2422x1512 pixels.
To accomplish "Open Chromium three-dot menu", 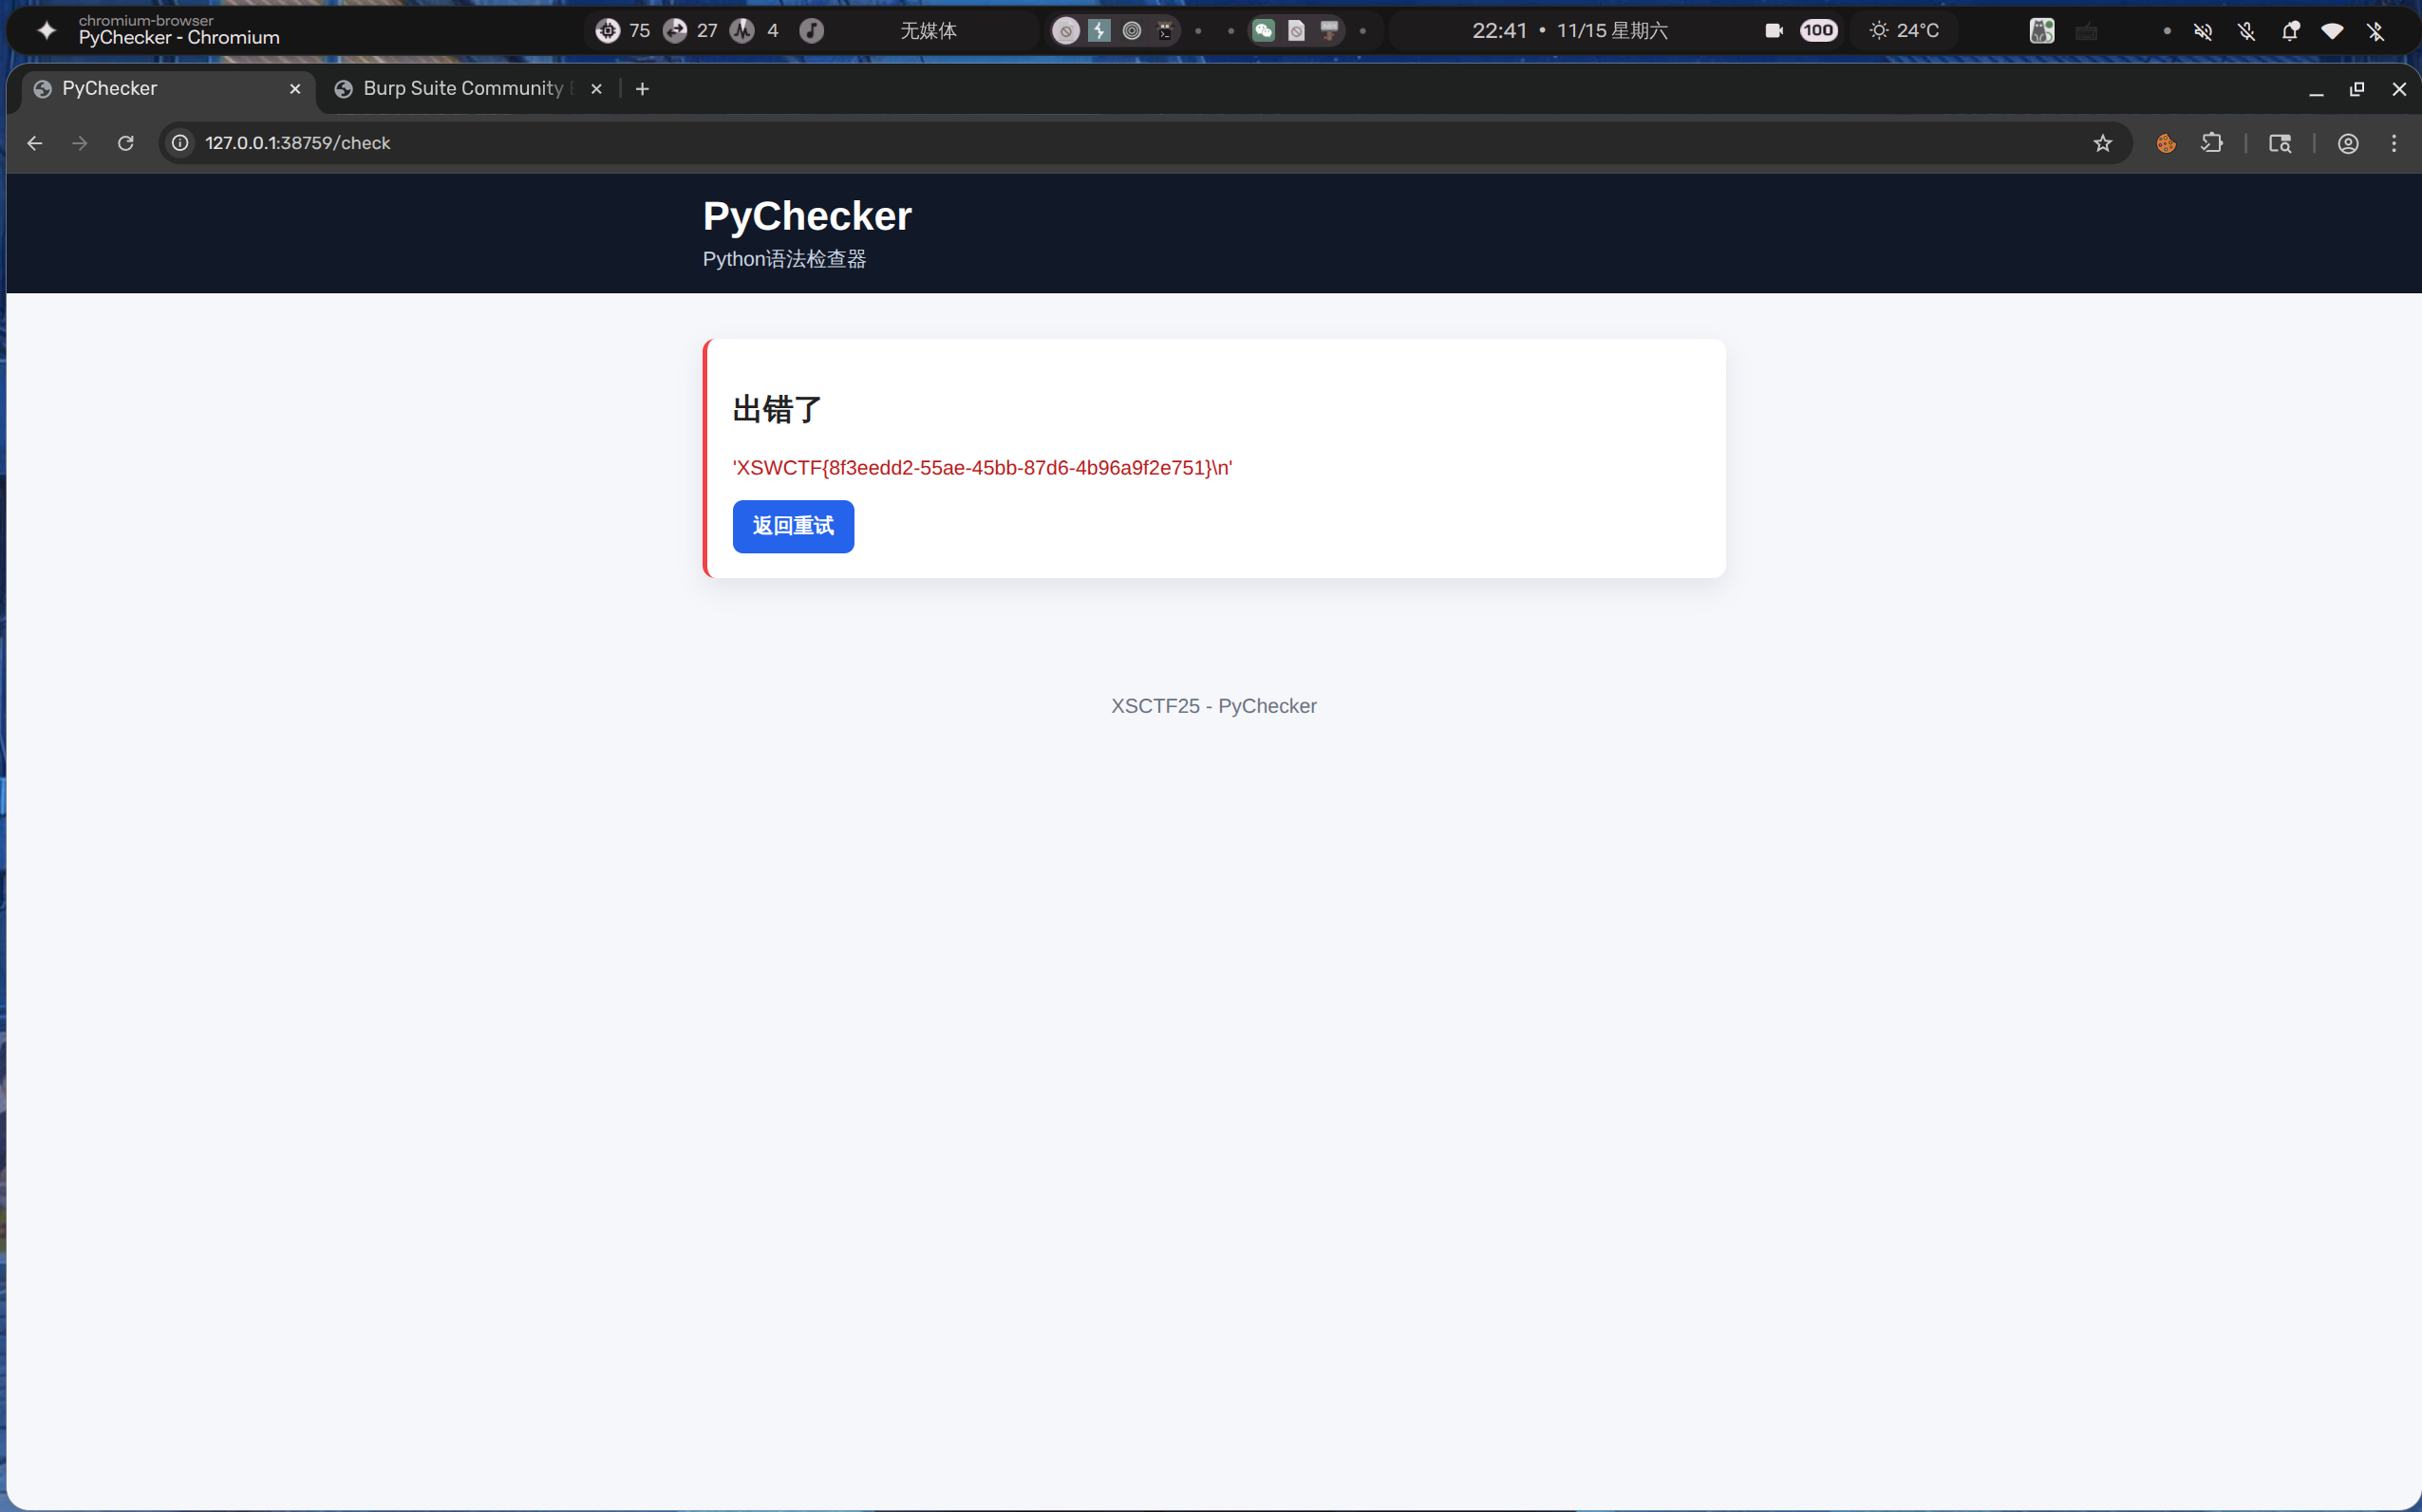I will click(x=2393, y=143).
